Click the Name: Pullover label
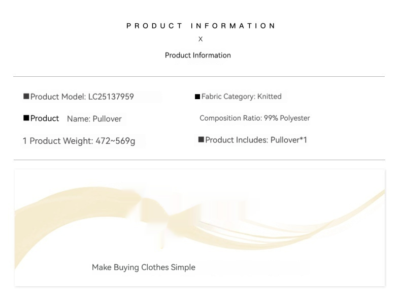This screenshot has width=401, height=300. click(94, 119)
